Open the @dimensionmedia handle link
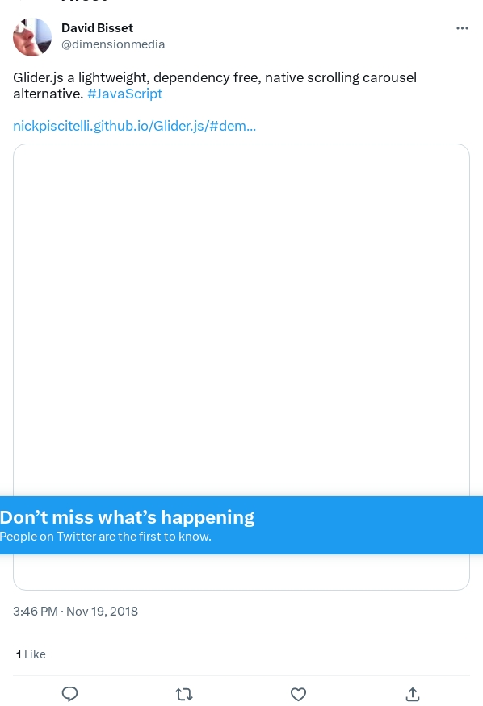The width and height of the screenshot is (483, 706). 113,44
